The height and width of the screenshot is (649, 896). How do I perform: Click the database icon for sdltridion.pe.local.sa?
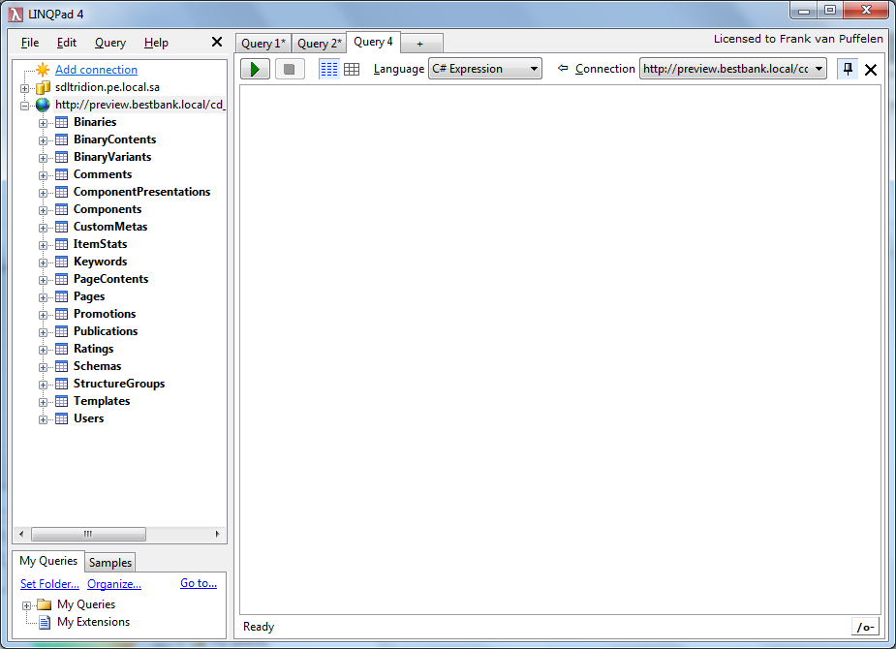pos(43,87)
